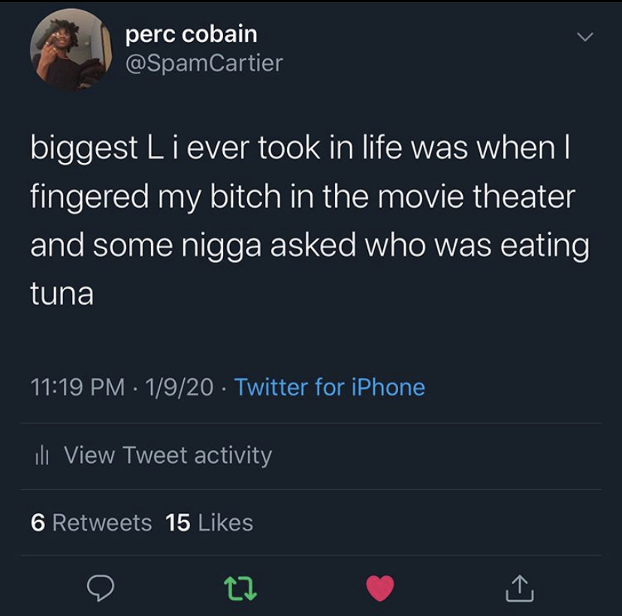Expand the tweet options chevron
622x616 pixels.
584,38
